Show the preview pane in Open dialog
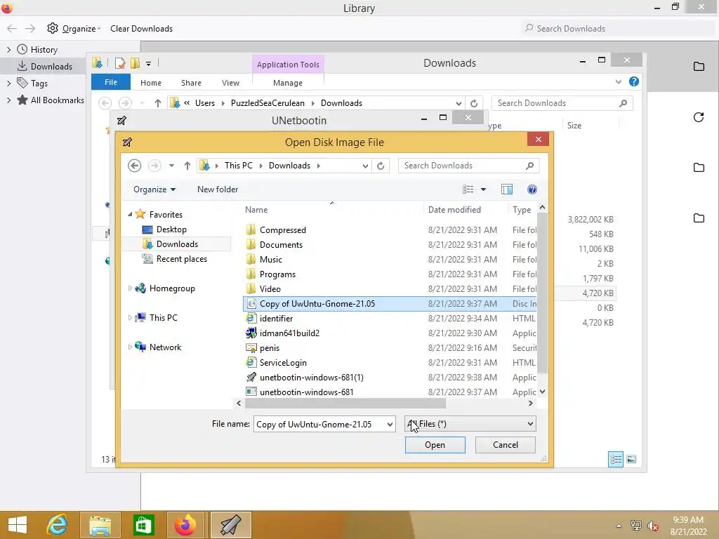This screenshot has height=539, width=719. click(x=507, y=189)
